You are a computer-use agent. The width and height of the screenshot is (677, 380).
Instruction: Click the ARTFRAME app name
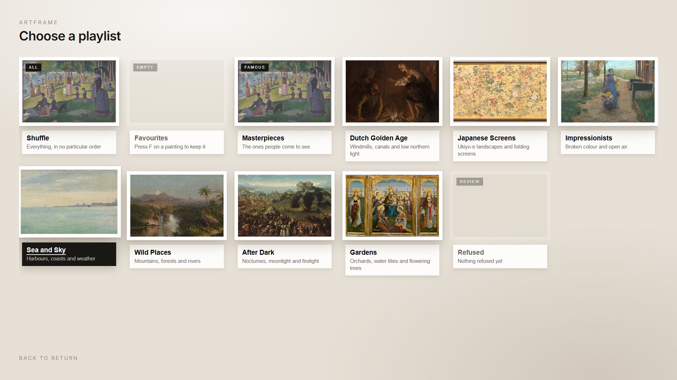coord(38,23)
